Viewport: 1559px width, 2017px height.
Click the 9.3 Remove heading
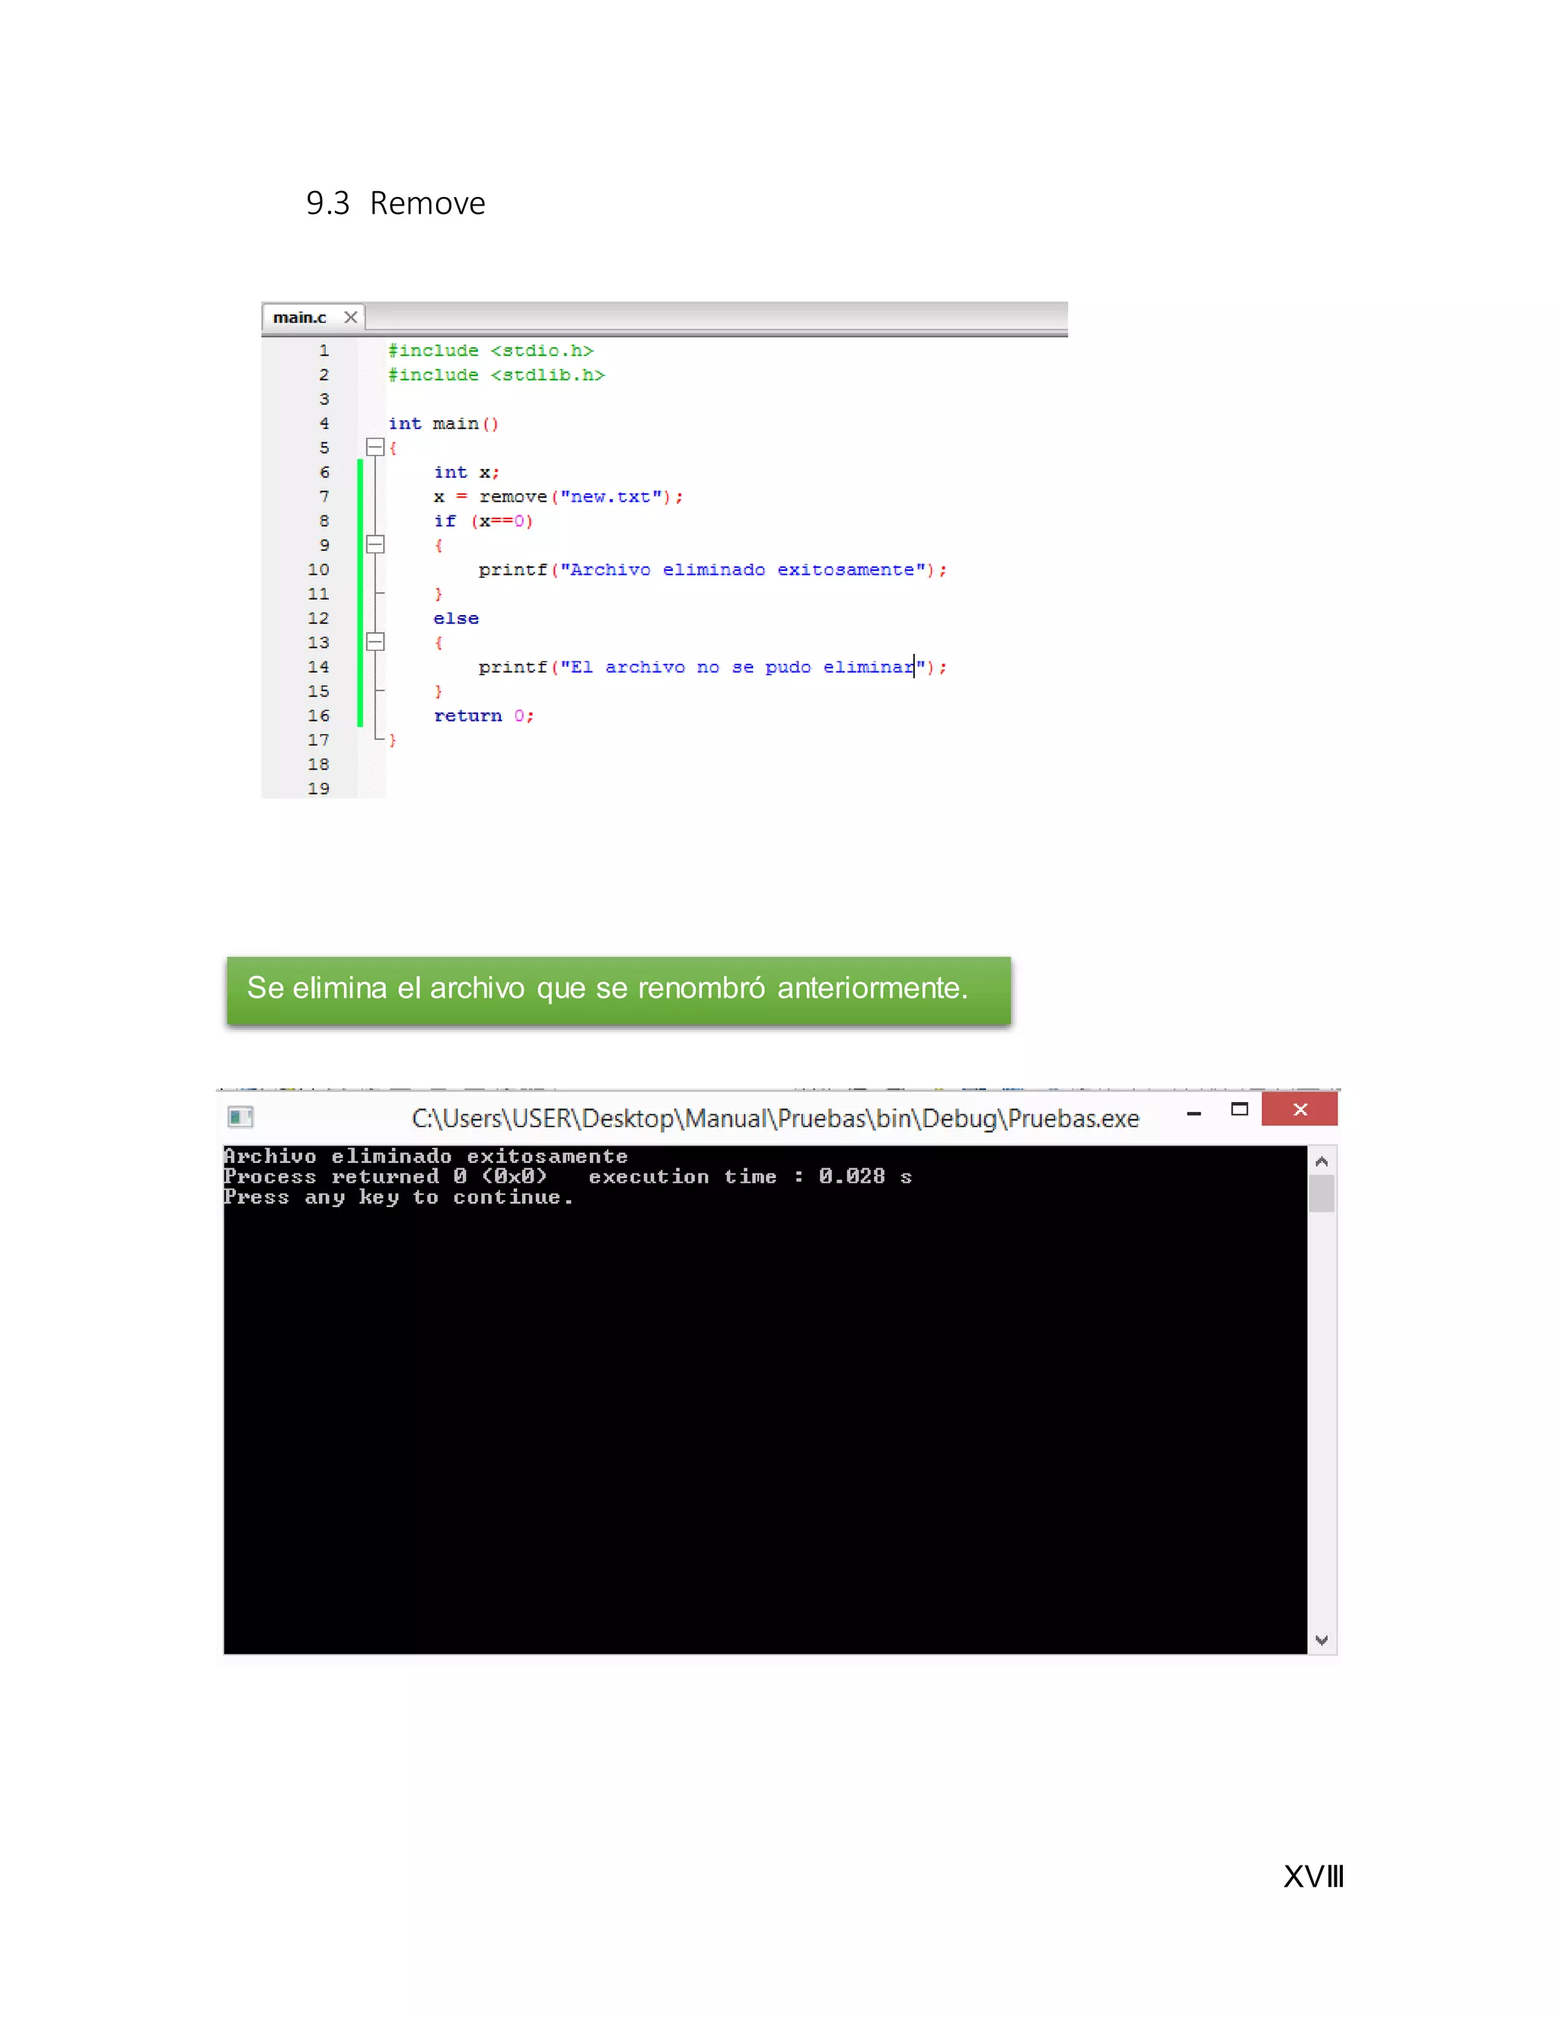click(395, 203)
